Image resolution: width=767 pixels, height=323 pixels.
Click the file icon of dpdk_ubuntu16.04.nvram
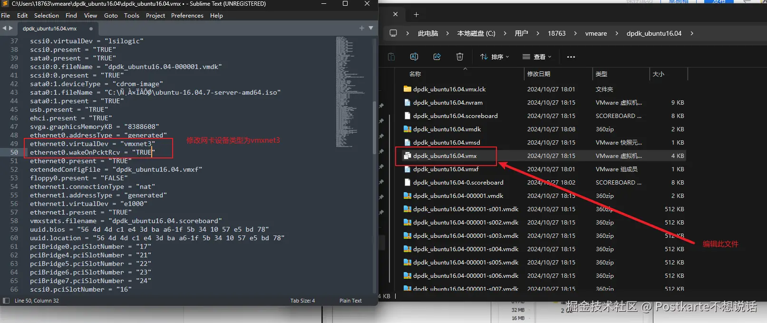[x=407, y=102]
